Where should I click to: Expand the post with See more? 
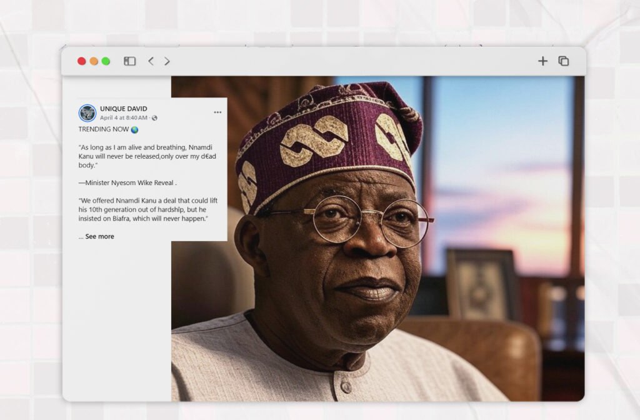coord(99,236)
